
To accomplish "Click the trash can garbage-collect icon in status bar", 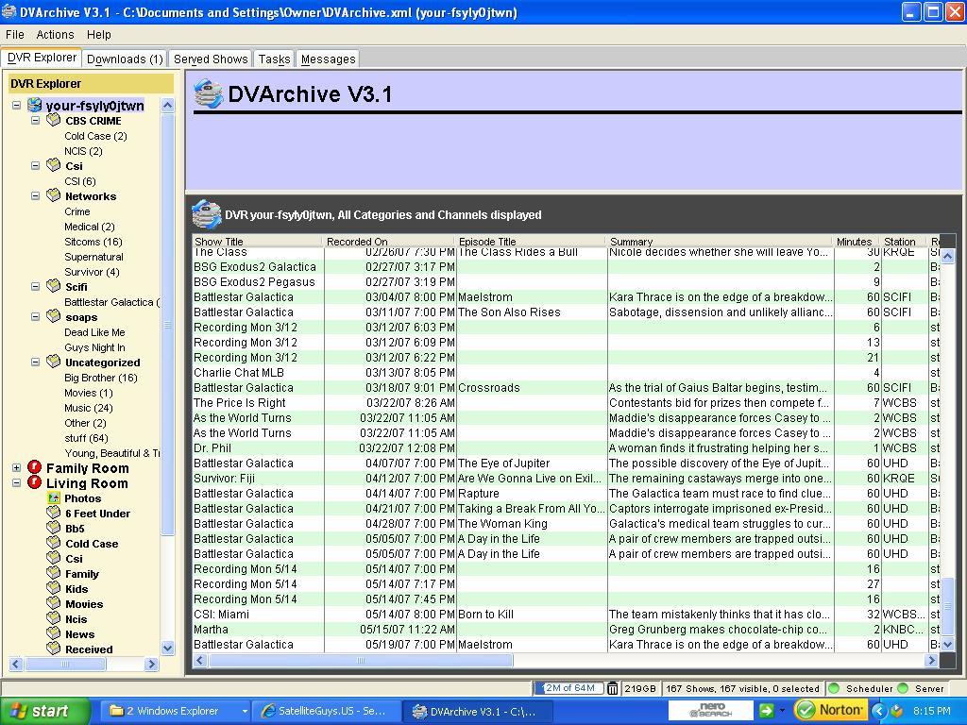I will coord(612,688).
